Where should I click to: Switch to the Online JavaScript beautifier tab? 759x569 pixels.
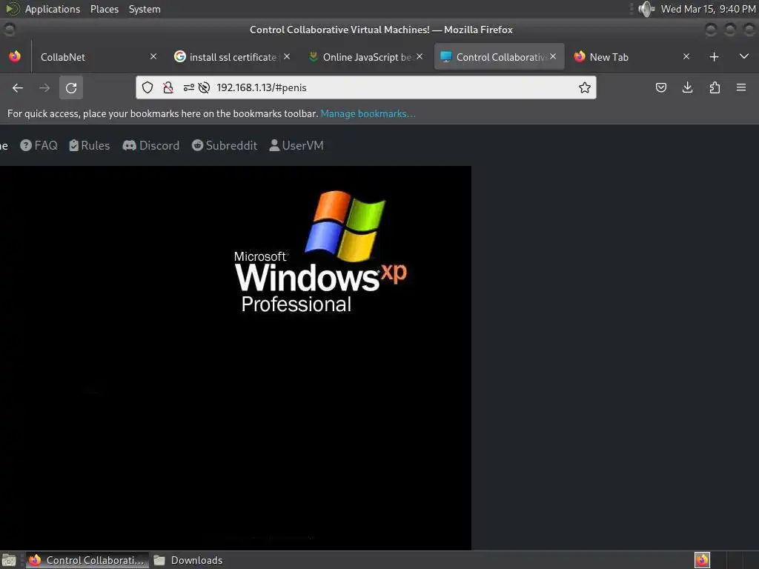365,57
